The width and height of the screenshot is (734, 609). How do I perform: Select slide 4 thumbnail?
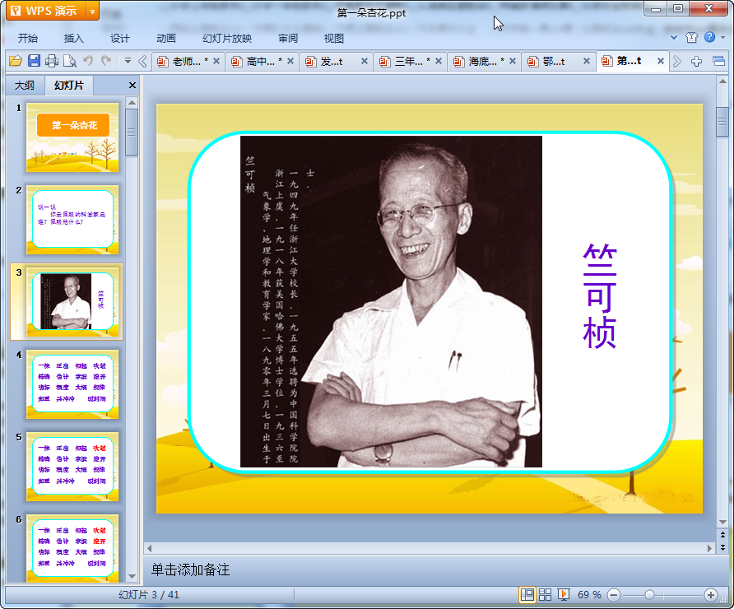pos(72,384)
